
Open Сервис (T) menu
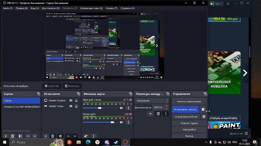coord(111,8)
